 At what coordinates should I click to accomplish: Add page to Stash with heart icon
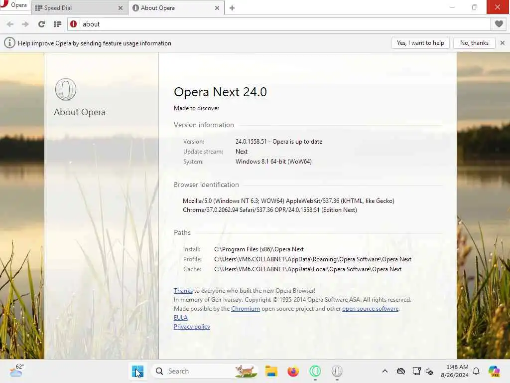point(499,24)
